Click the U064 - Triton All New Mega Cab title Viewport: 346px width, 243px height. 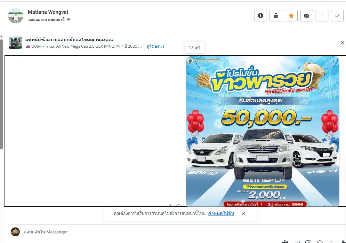coord(84,46)
